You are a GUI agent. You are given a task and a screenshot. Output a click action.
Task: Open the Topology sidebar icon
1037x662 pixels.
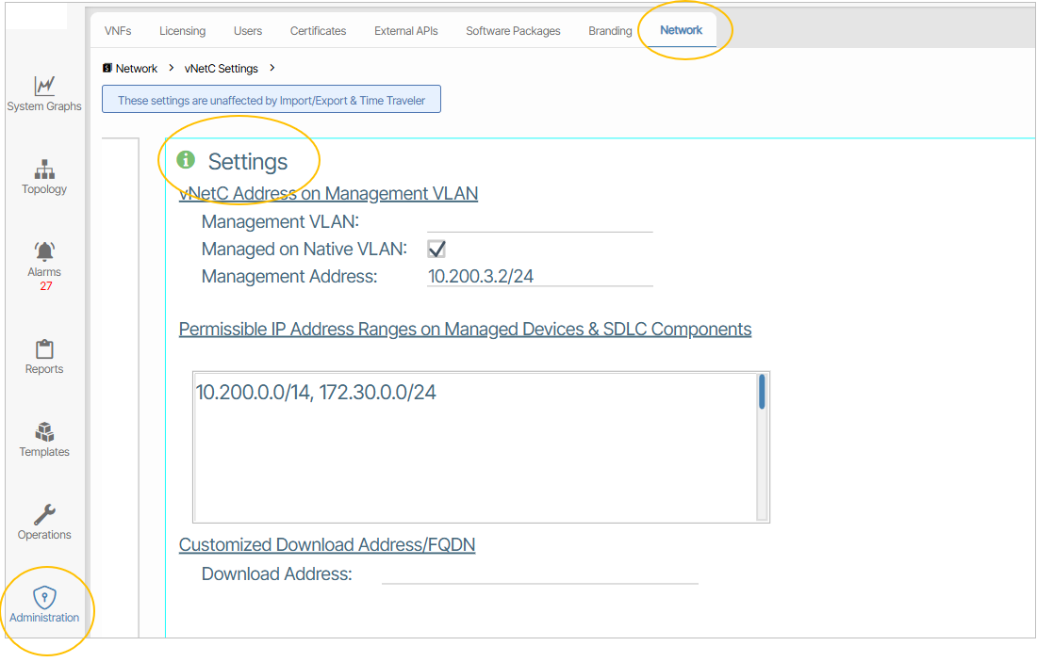point(44,170)
